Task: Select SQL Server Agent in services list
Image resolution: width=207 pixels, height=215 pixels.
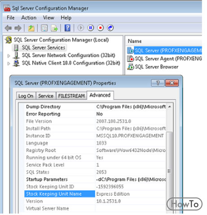Action: pyautogui.click(x=168, y=58)
